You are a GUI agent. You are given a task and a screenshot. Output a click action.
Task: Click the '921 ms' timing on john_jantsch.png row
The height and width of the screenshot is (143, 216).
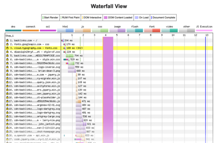pos(91,124)
